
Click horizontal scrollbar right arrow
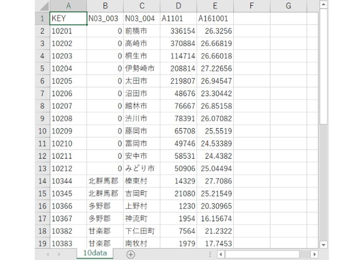pyautogui.click(x=314, y=254)
